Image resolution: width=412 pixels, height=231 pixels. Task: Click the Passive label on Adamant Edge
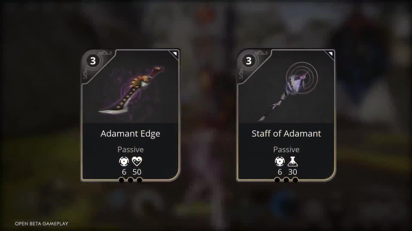click(x=131, y=150)
